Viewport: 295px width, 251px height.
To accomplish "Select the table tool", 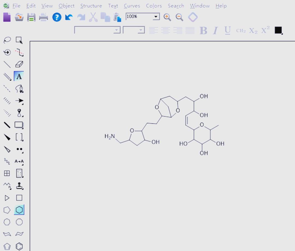I will click(7, 173).
